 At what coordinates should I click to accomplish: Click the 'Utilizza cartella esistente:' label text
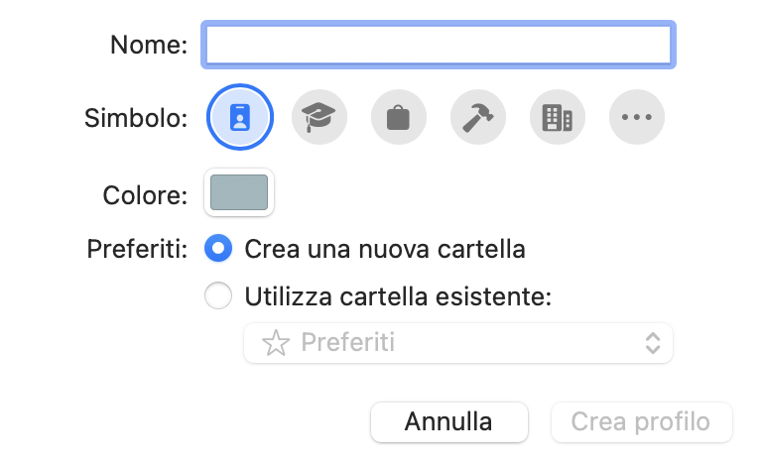point(398,296)
